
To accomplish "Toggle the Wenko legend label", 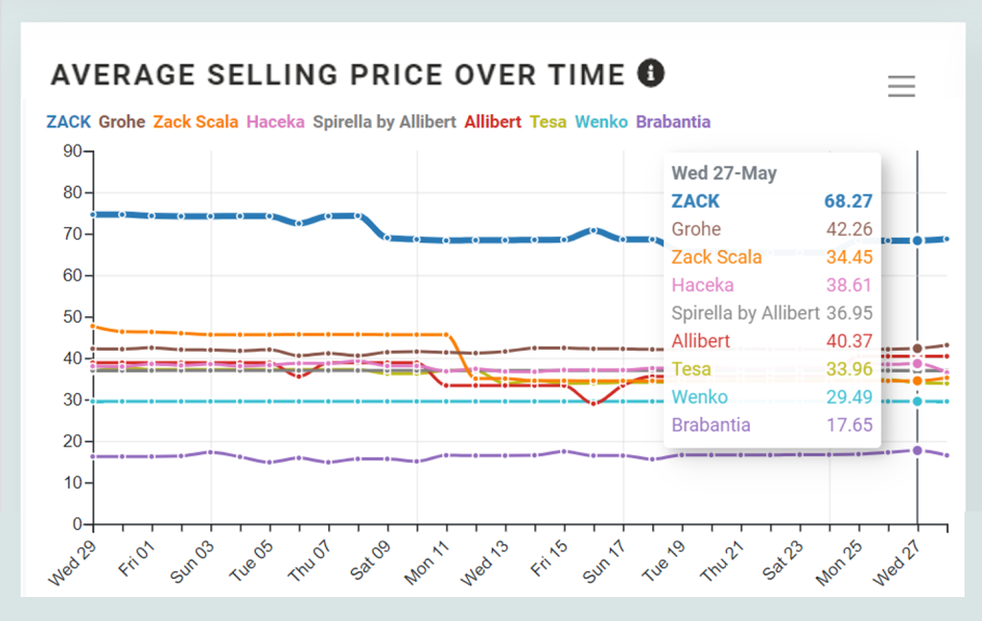I will point(601,122).
